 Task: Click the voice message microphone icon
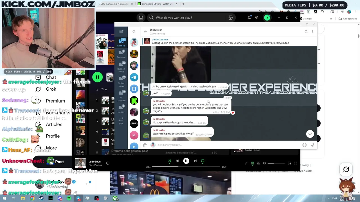pyautogui.click(x=312, y=145)
